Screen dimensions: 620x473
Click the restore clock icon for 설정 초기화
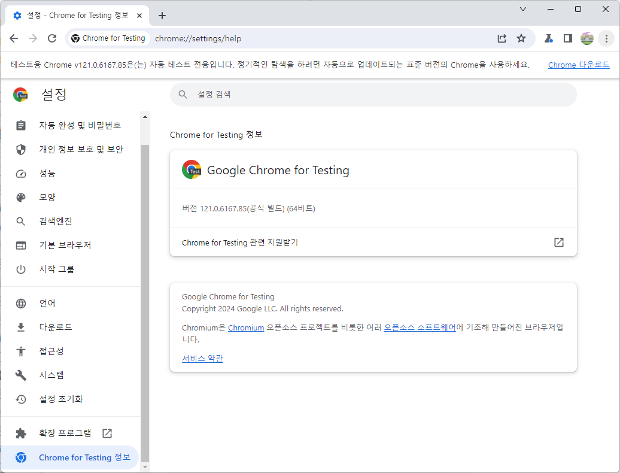[x=21, y=399]
